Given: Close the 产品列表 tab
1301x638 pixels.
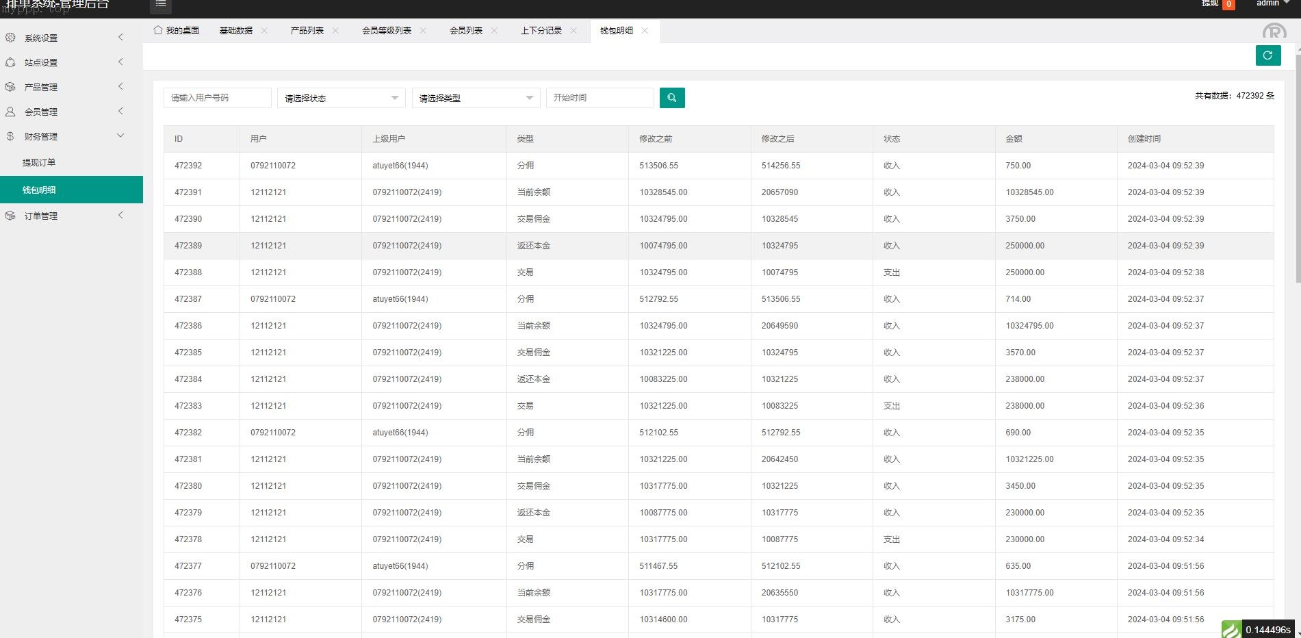Looking at the screenshot, I should (x=335, y=31).
